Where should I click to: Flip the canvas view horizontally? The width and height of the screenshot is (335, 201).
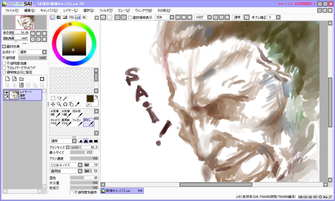tap(246, 17)
